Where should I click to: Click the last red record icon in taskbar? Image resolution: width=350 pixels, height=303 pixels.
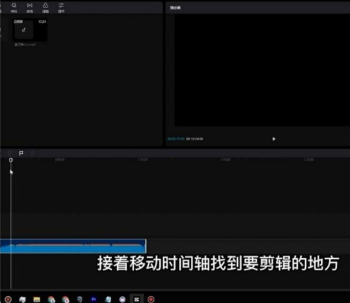[151, 299]
